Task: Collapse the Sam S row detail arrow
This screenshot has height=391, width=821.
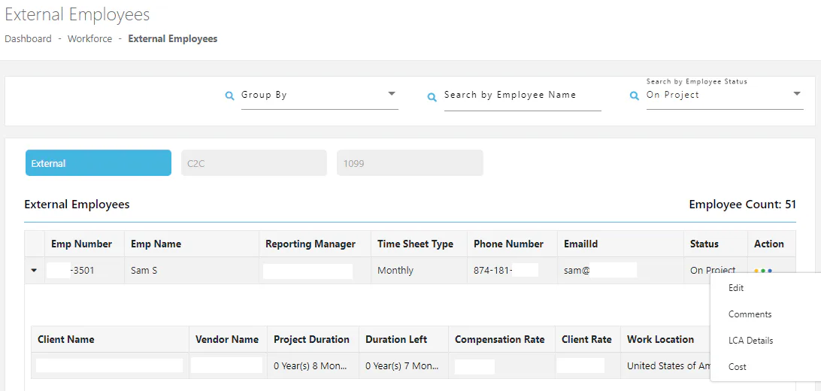Action: [x=34, y=271]
